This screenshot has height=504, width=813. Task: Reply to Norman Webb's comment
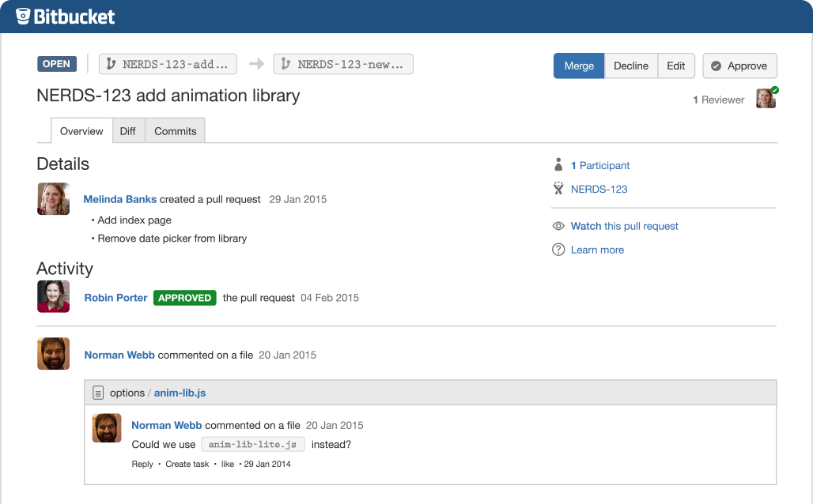pyautogui.click(x=142, y=464)
